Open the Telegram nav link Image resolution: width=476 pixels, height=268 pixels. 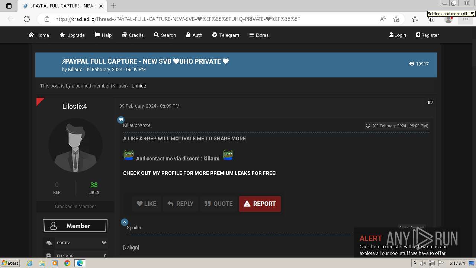pos(225,35)
